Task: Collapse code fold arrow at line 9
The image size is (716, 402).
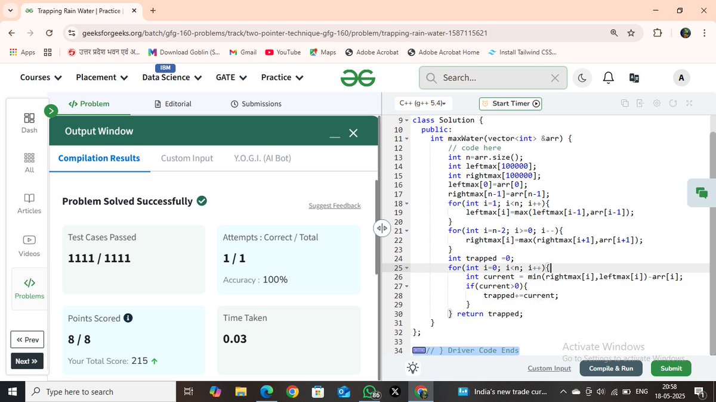Action: pyautogui.click(x=407, y=120)
